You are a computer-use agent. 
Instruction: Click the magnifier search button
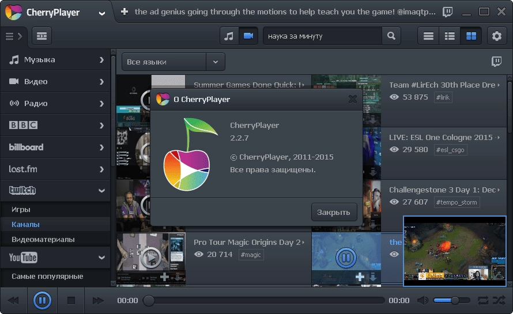[x=391, y=36]
